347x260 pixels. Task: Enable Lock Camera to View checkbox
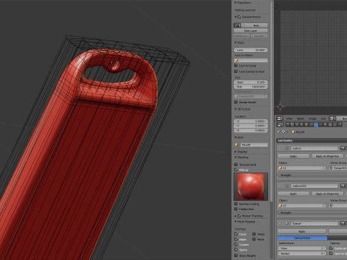click(x=236, y=71)
